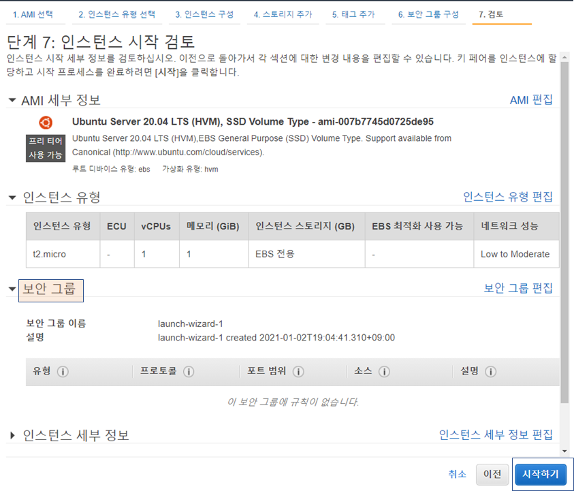
Task: Click the vCPUs column header
Action: coord(156,226)
